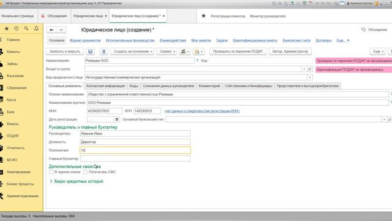Image resolution: width=392 pixels, height=221 pixels.
Task: Click the star icon before Регистрации клиентов
Action: point(203,16)
